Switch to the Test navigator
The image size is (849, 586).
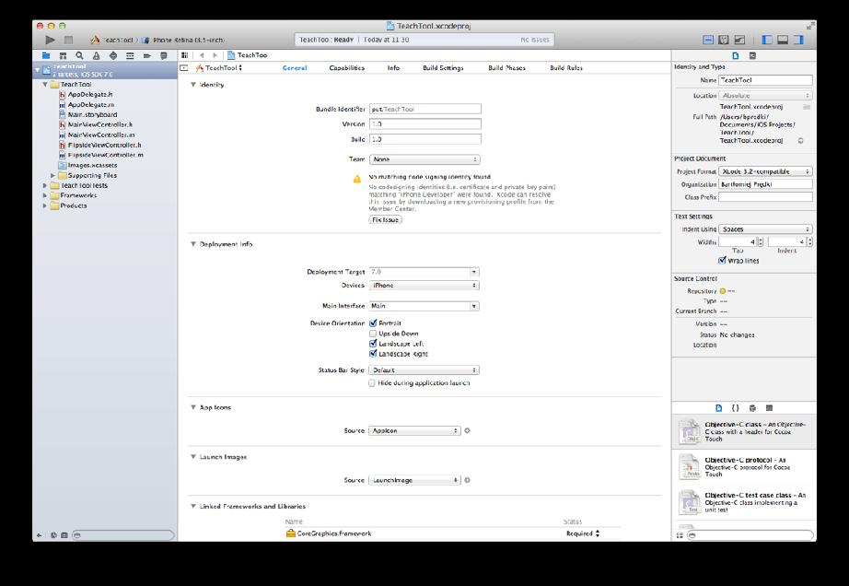pos(113,55)
